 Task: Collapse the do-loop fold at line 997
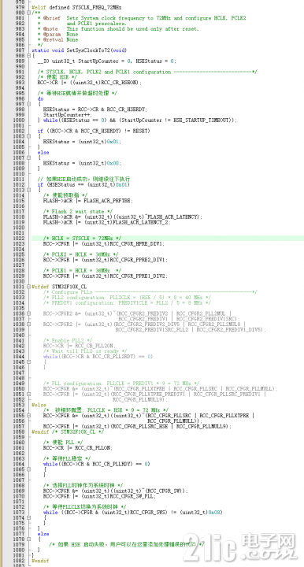[28, 104]
